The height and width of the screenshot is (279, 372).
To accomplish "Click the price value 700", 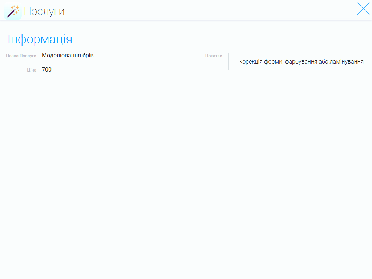I will pyautogui.click(x=46, y=69).
